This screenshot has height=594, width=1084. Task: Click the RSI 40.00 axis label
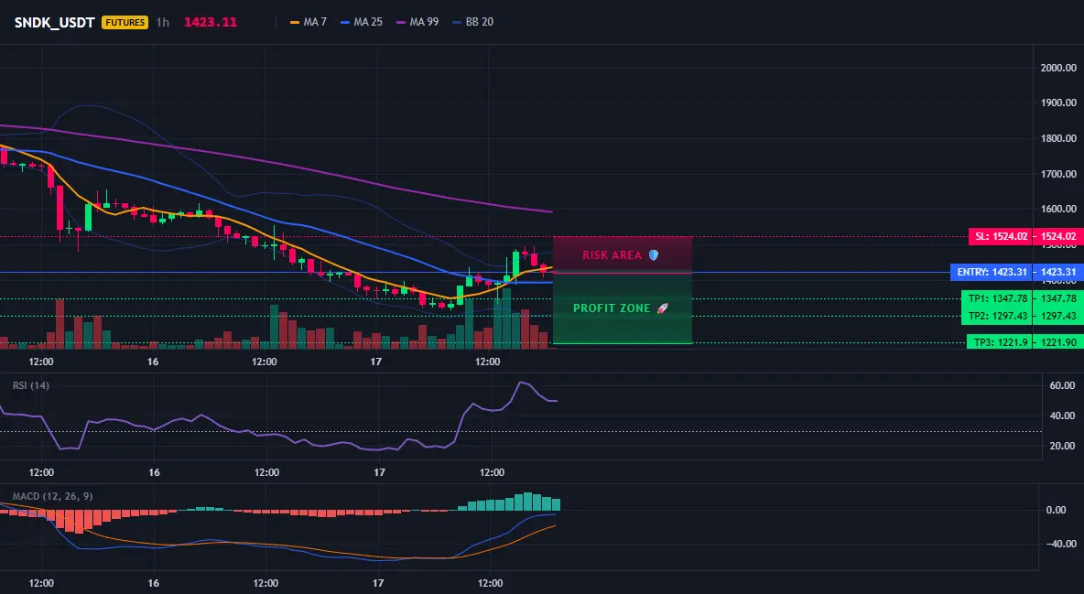pyautogui.click(x=1063, y=416)
